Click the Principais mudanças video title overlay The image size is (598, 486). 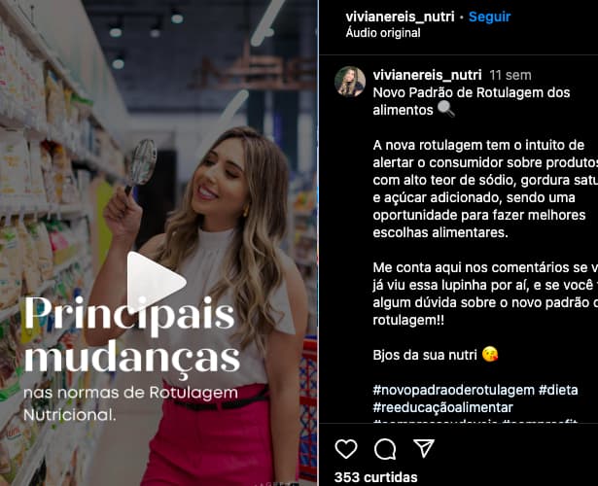click(x=132, y=336)
